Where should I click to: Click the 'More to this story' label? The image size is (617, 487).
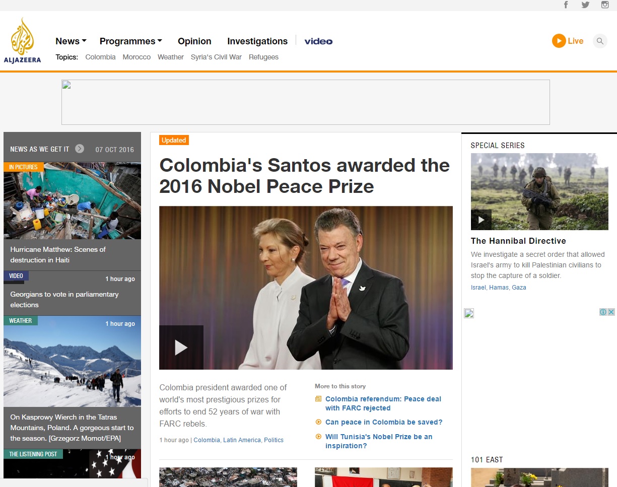[340, 386]
